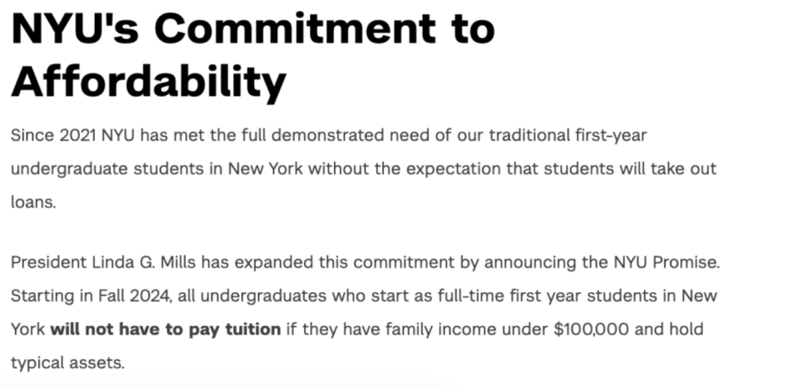Click the phrase "full demonstrated need"

point(308,135)
